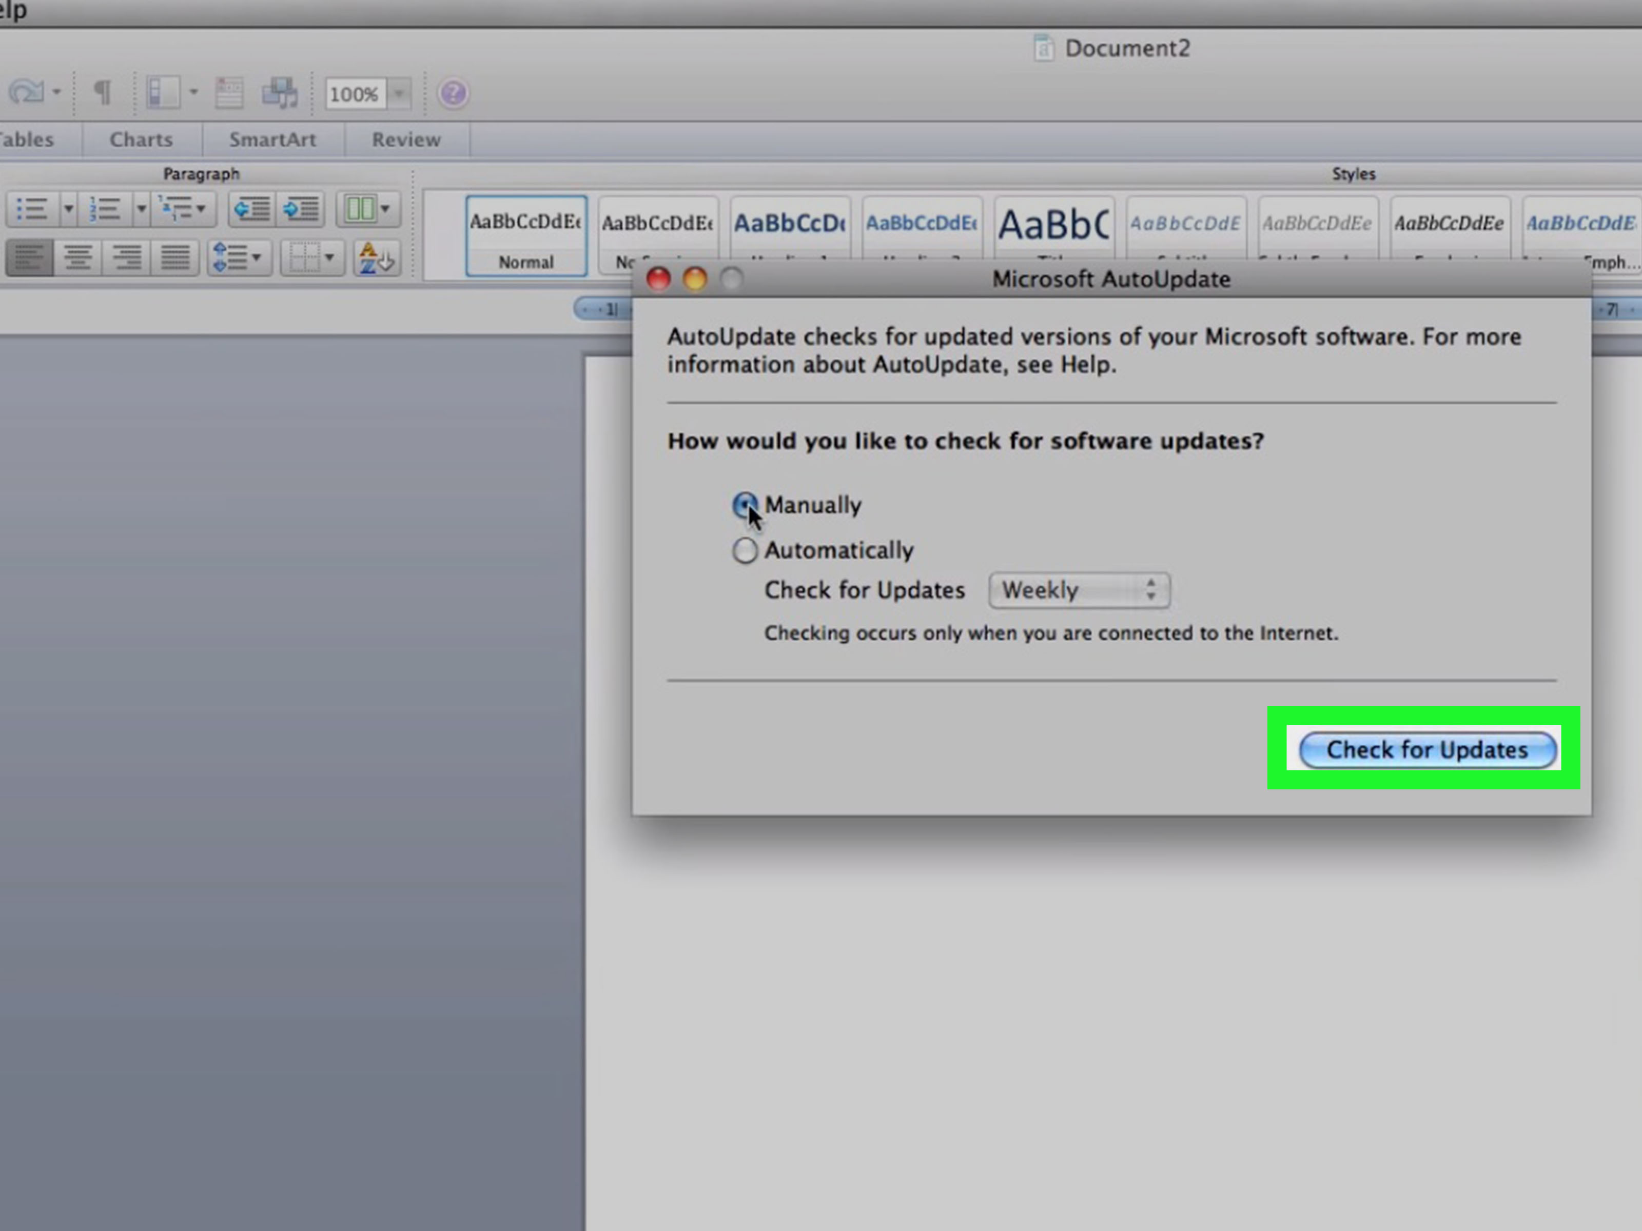Open the Weekly update frequency dropdown
The width and height of the screenshot is (1642, 1231).
click(1079, 591)
